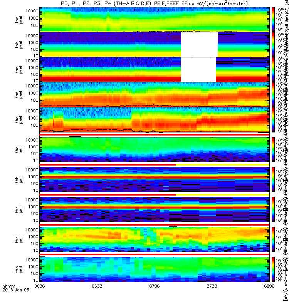Click inside the the peef spectrogram panel
The image size is (289, 308).
coord(155,119)
